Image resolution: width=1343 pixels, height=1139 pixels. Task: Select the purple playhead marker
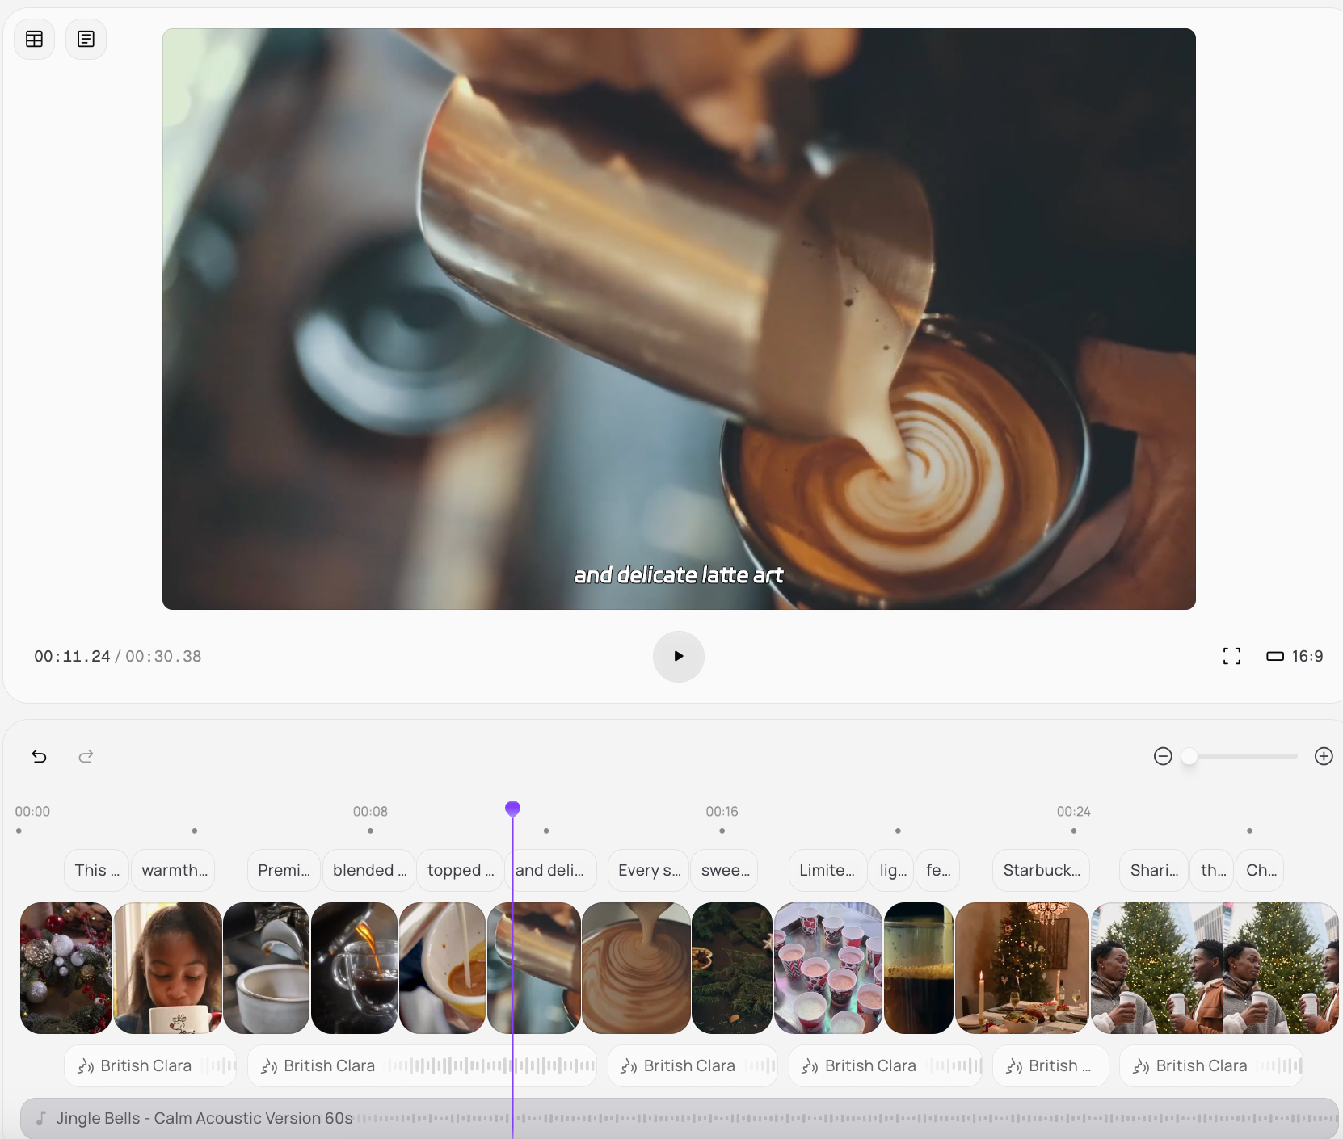[512, 809]
